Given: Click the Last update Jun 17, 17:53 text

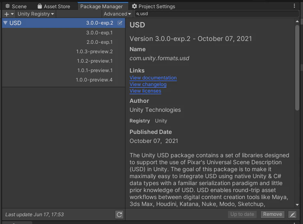Looking at the screenshot, I should pos(34,215).
